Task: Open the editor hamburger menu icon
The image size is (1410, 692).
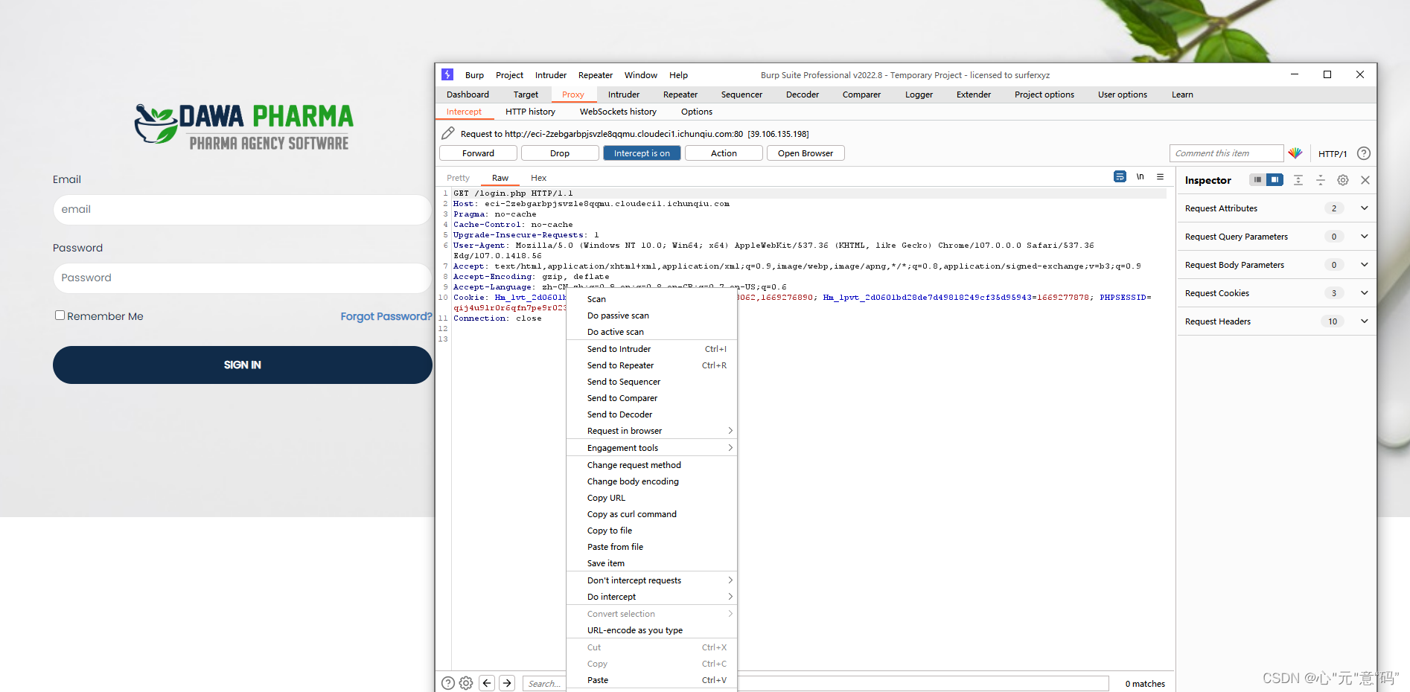Action: [1161, 177]
